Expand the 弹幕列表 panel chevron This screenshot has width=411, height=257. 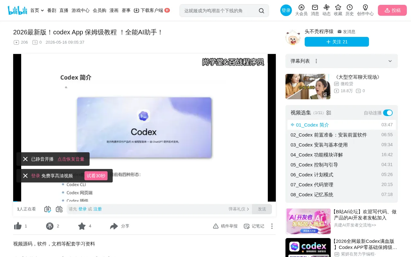(390, 61)
